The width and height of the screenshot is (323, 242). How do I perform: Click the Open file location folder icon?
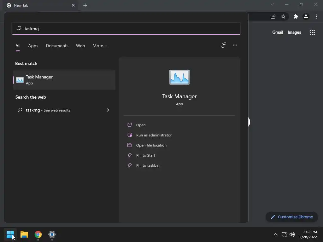130,145
